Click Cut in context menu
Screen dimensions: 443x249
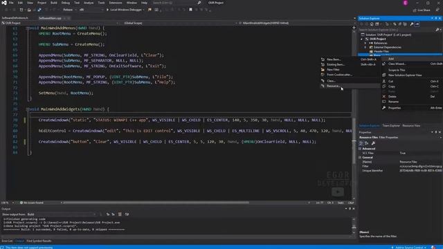coord(412,82)
